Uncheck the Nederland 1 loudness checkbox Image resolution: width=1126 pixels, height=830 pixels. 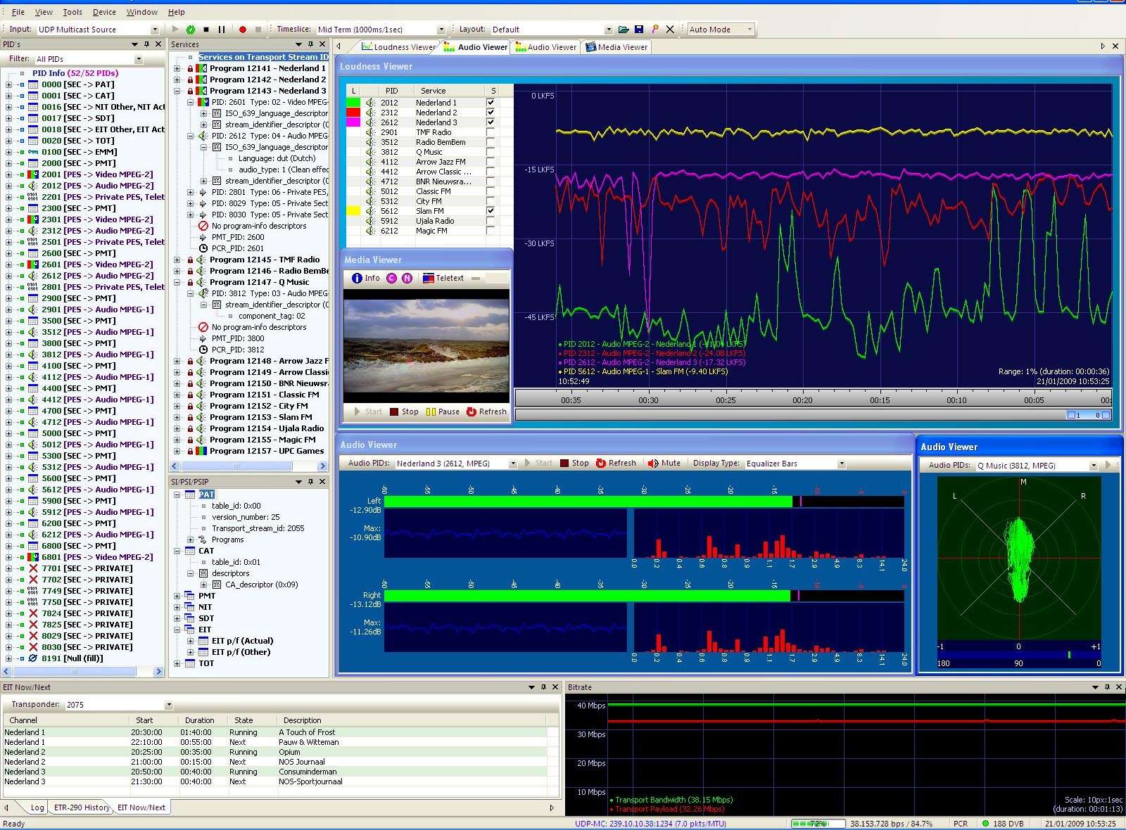pos(491,103)
